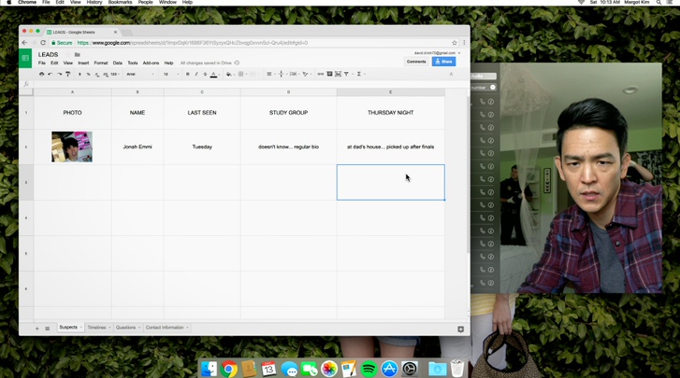The height and width of the screenshot is (378, 680).
Task: Click the print icon in Sheets toolbar
Action: pos(42,74)
